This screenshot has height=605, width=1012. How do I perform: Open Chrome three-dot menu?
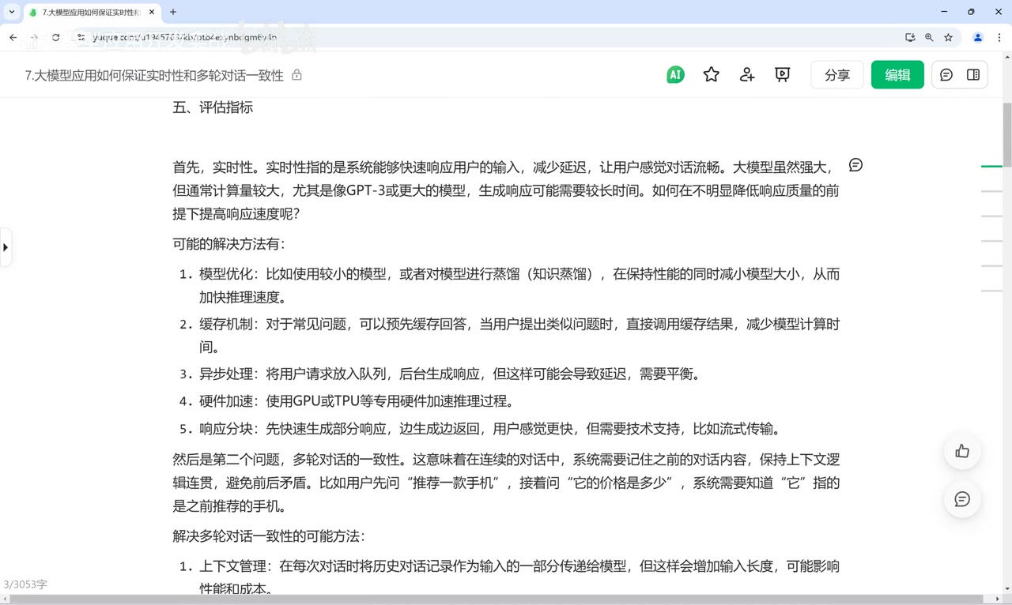[x=999, y=37]
